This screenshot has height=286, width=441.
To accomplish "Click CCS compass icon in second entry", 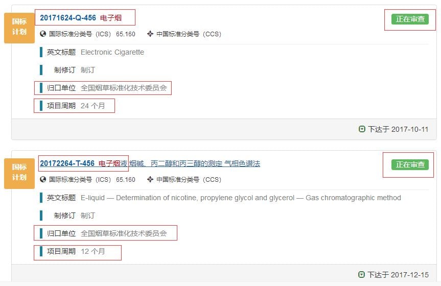I will [150, 179].
